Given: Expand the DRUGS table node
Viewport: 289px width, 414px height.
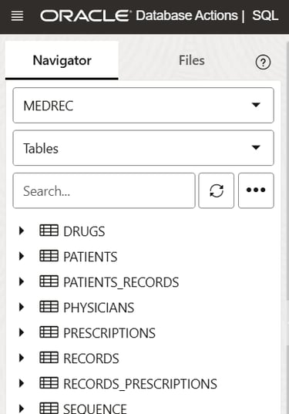Looking at the screenshot, I should [22, 231].
